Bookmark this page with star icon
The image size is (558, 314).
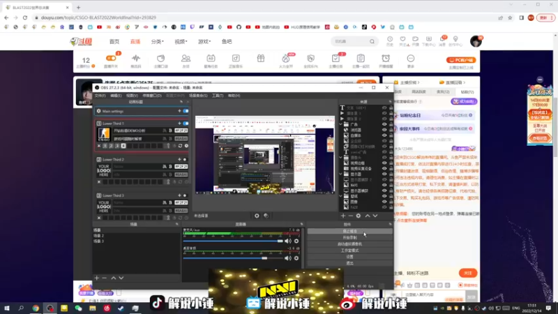click(510, 17)
